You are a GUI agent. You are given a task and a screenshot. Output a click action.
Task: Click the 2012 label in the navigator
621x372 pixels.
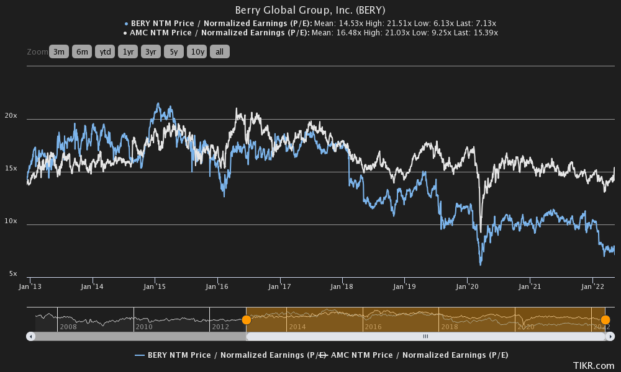click(220, 327)
